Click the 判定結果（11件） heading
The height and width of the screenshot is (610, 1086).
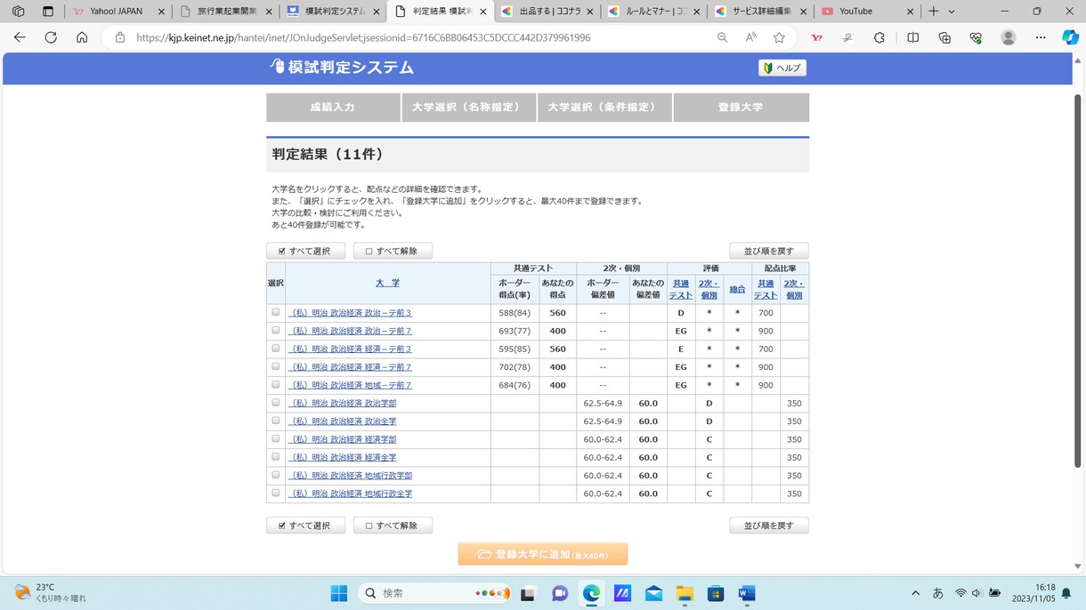tap(328, 155)
